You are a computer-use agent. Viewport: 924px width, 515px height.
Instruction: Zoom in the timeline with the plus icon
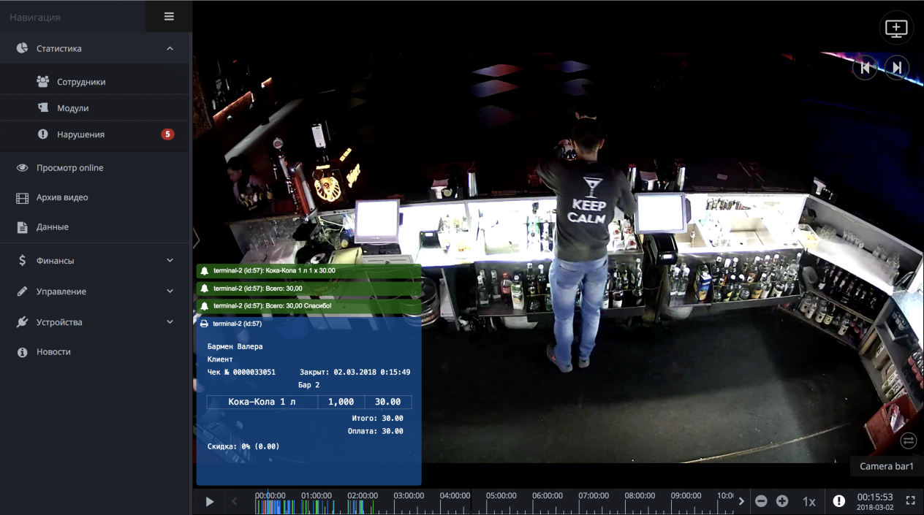(x=782, y=501)
